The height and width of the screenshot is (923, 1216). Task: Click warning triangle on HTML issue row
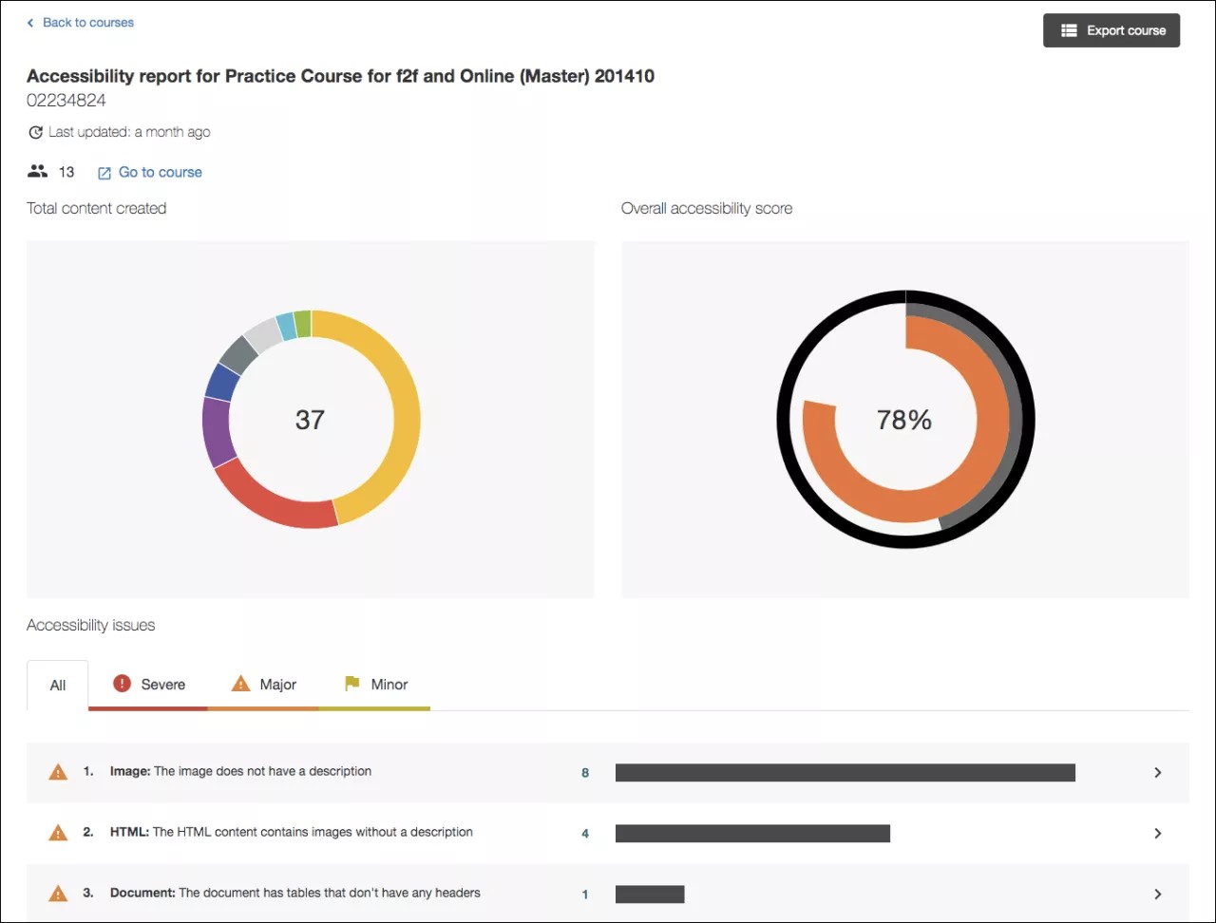point(58,833)
